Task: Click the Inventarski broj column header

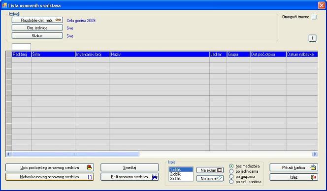Action: pyautogui.click(x=93, y=54)
